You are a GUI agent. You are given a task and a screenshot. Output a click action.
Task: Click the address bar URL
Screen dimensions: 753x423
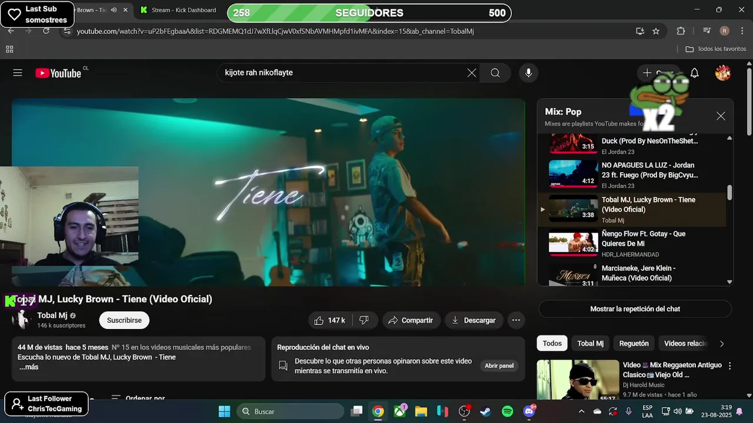[x=275, y=31]
